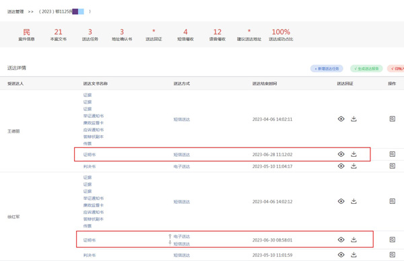The image size is (404, 261).
Task: Download receipt for 2023-05-10 11:04:17 row
Action: tap(353, 165)
